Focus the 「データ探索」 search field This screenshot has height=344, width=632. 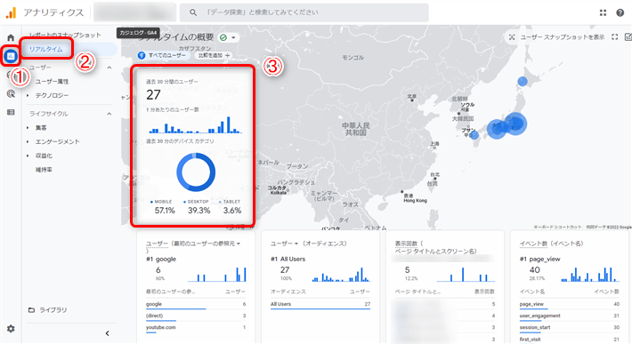(304, 12)
